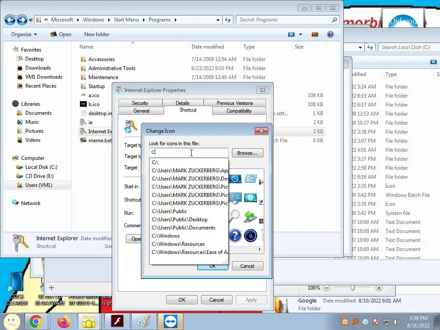Click the icon file path text field
Viewport: 440px width, 330px height.
pyautogui.click(x=189, y=153)
